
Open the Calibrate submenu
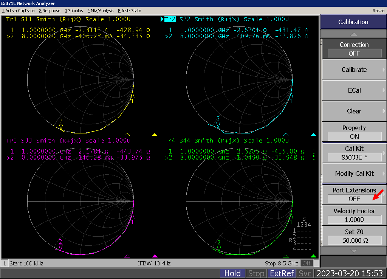(354, 70)
